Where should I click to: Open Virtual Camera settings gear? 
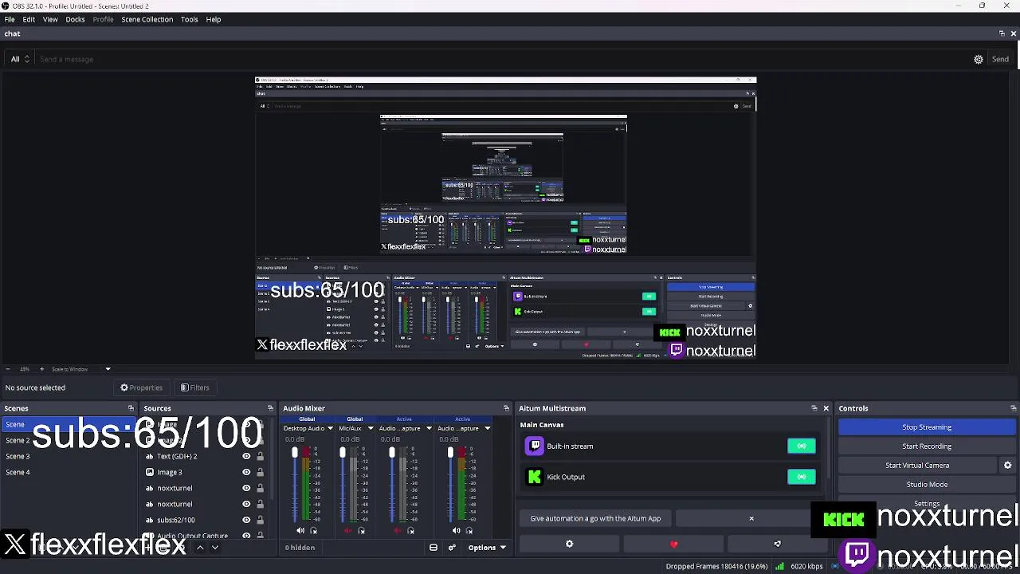click(x=1007, y=466)
